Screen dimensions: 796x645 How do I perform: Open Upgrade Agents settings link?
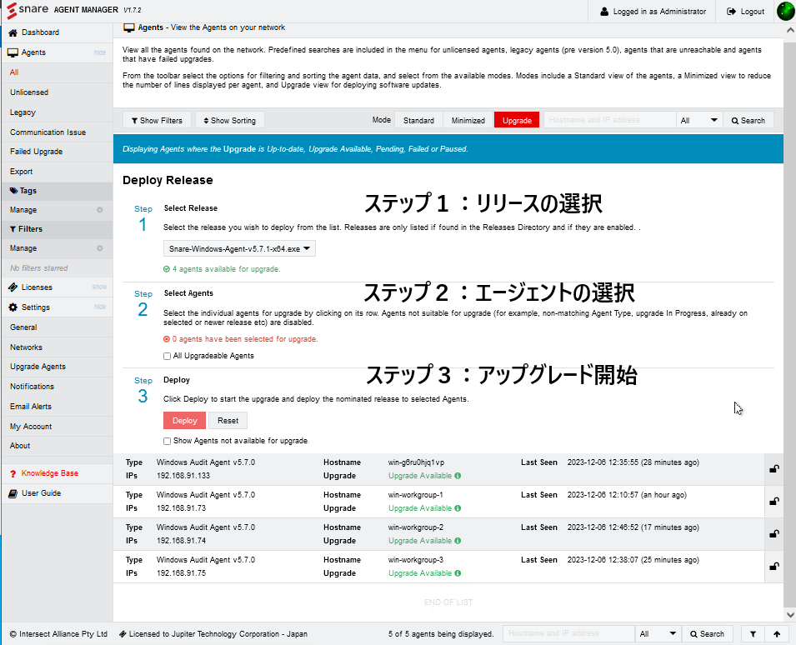38,367
